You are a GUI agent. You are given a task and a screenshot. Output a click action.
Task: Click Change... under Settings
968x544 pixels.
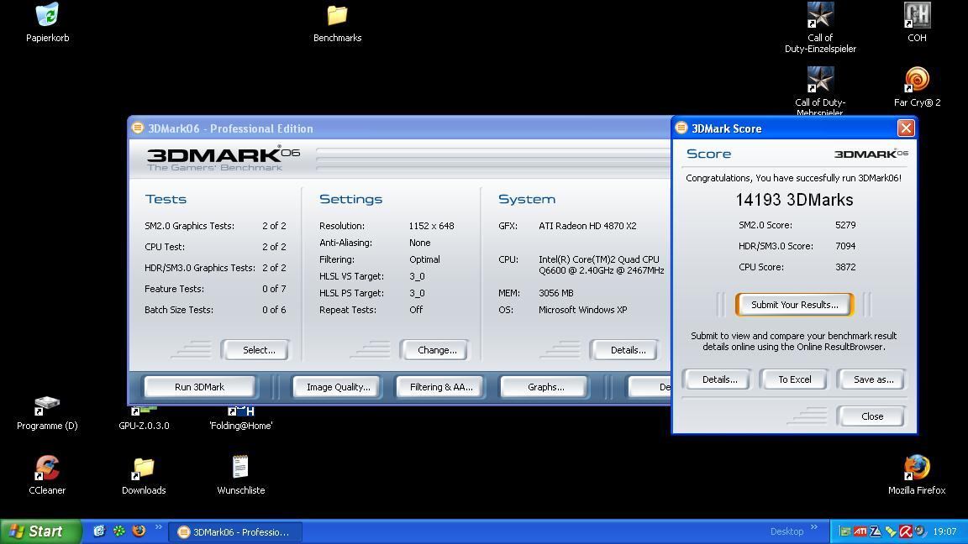click(x=437, y=350)
